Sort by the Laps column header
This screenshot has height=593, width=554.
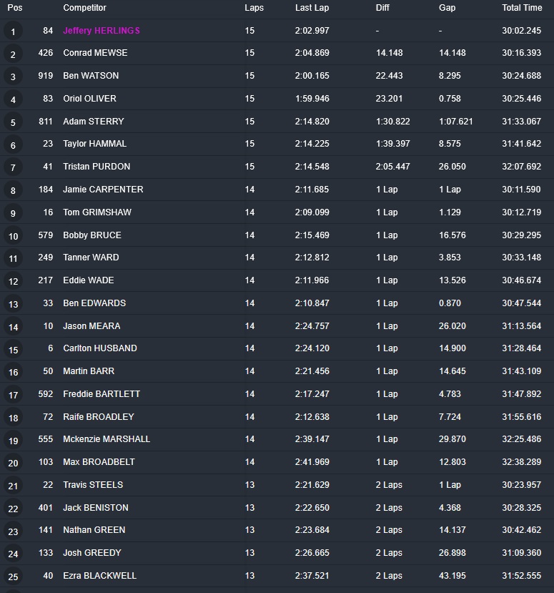click(254, 8)
